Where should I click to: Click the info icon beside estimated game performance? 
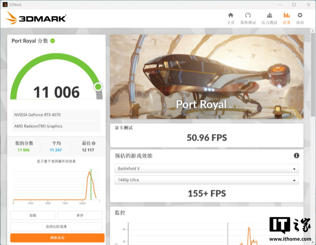point(297,155)
